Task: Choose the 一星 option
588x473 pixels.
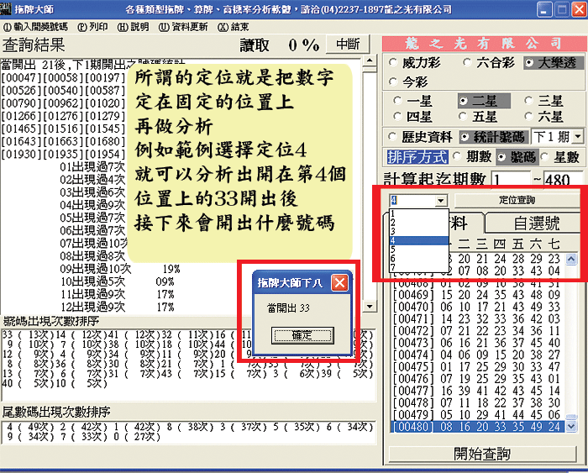Action: pyautogui.click(x=412, y=101)
